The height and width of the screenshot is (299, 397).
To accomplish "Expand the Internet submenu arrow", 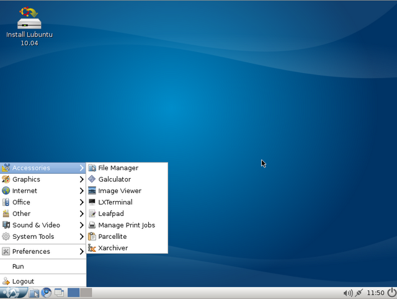I will [x=81, y=190].
